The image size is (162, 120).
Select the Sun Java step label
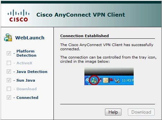click(26, 80)
